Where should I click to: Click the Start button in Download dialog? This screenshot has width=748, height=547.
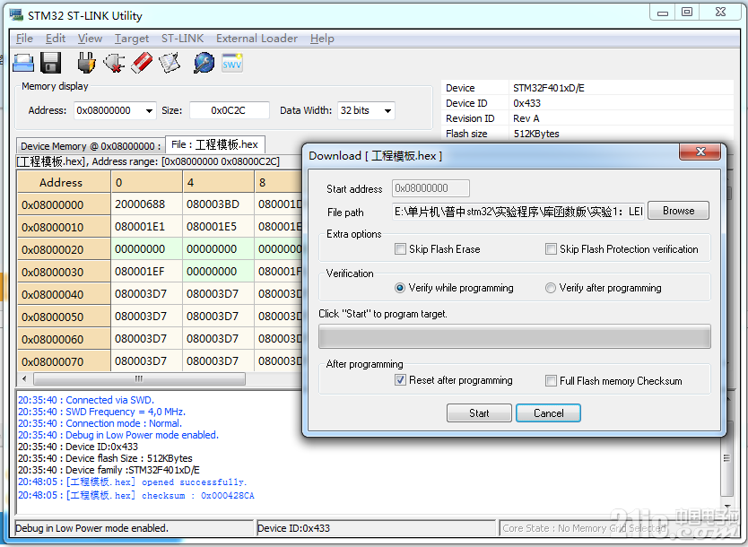point(479,413)
